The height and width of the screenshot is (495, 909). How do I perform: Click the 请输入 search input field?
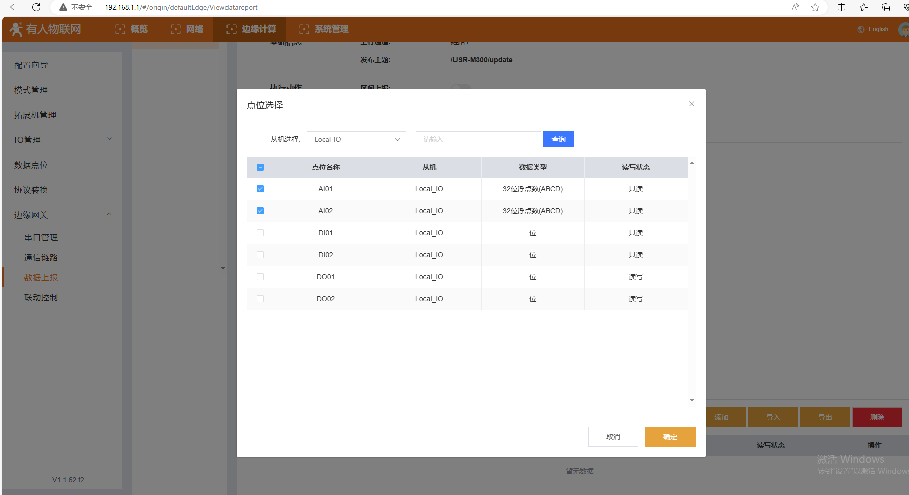(x=478, y=139)
